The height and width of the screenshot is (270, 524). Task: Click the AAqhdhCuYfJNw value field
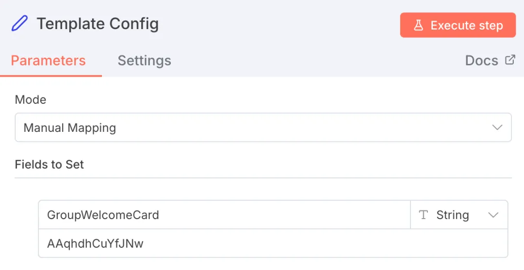coord(273,243)
